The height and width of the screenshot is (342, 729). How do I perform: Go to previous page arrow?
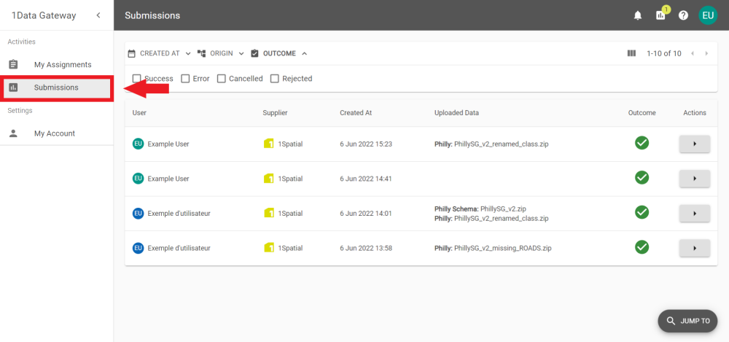pyautogui.click(x=693, y=53)
